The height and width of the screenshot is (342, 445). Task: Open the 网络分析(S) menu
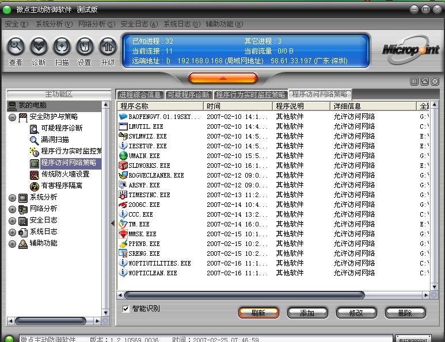tap(97, 24)
